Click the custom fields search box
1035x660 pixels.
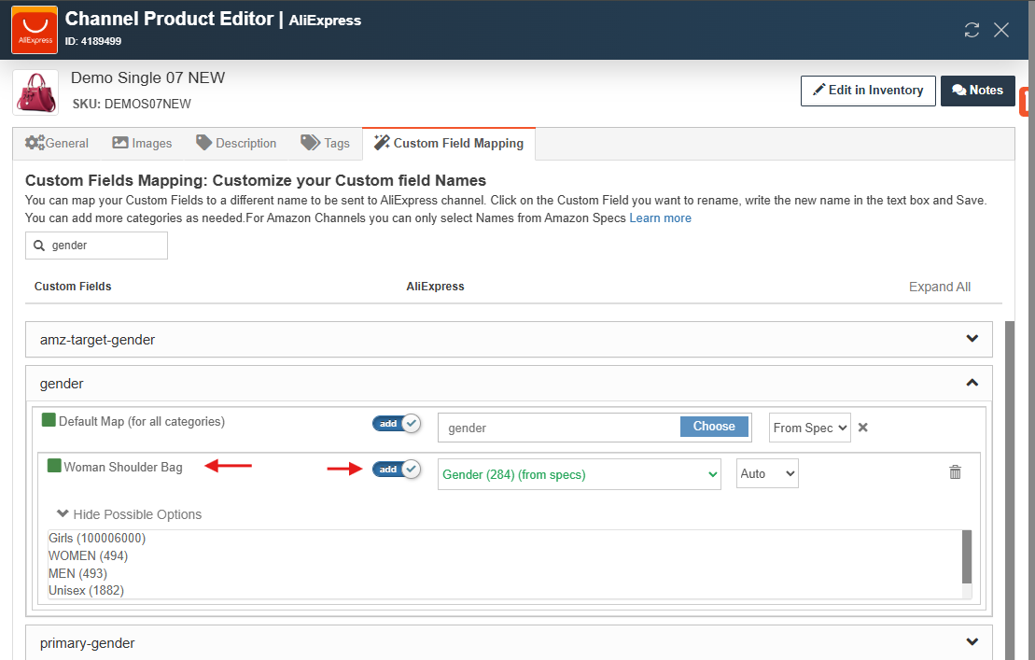pyautogui.click(x=96, y=246)
